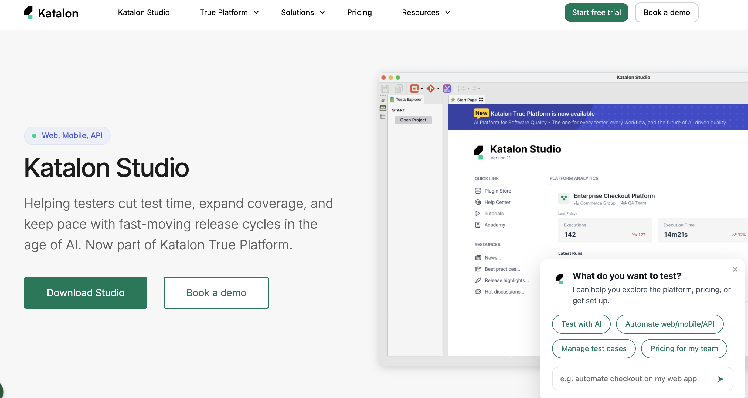Click the yellow New badge in the banner

pyautogui.click(x=481, y=113)
